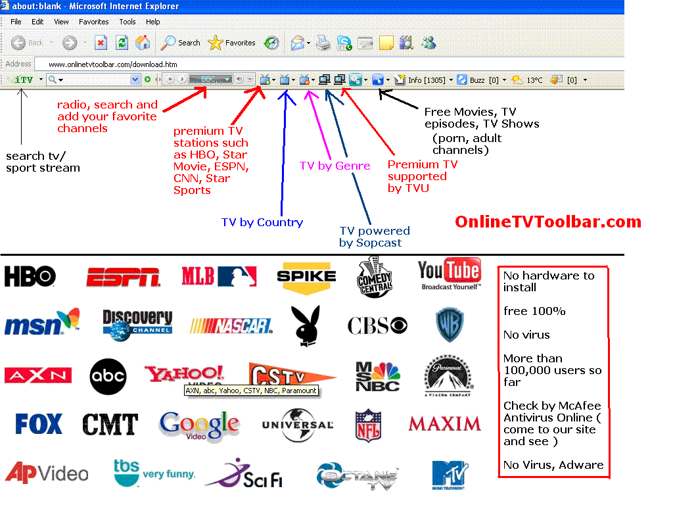Open the History clock icon
This screenshot has height=526, width=673.
[x=271, y=43]
